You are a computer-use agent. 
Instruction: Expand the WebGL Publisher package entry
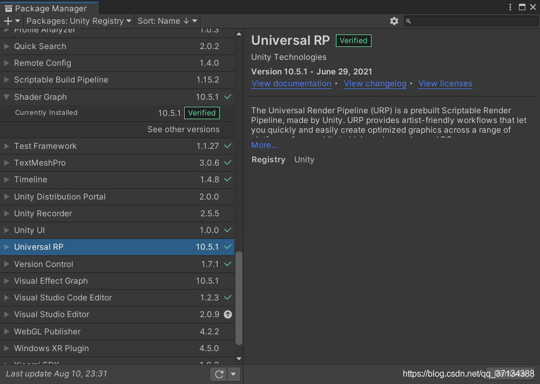tap(6, 331)
